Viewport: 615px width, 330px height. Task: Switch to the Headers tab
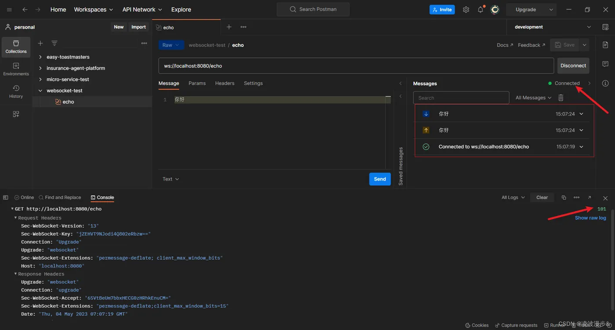225,83
